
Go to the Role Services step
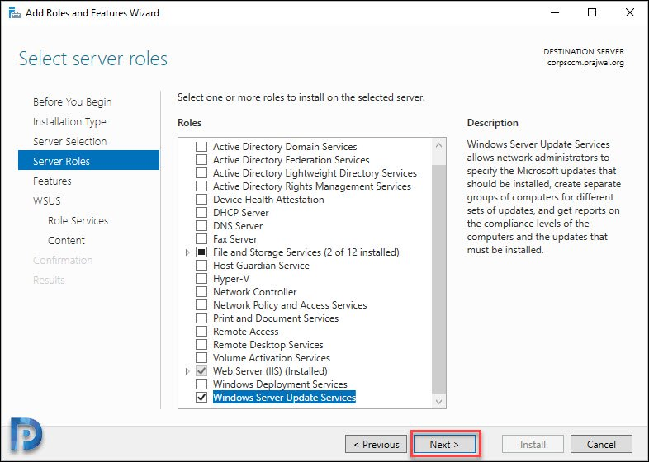click(78, 221)
